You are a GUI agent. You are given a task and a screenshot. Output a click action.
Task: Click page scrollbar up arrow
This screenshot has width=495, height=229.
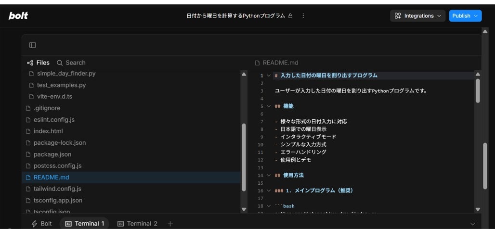coord(485,31)
